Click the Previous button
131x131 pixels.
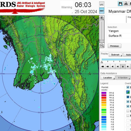(115, 46)
